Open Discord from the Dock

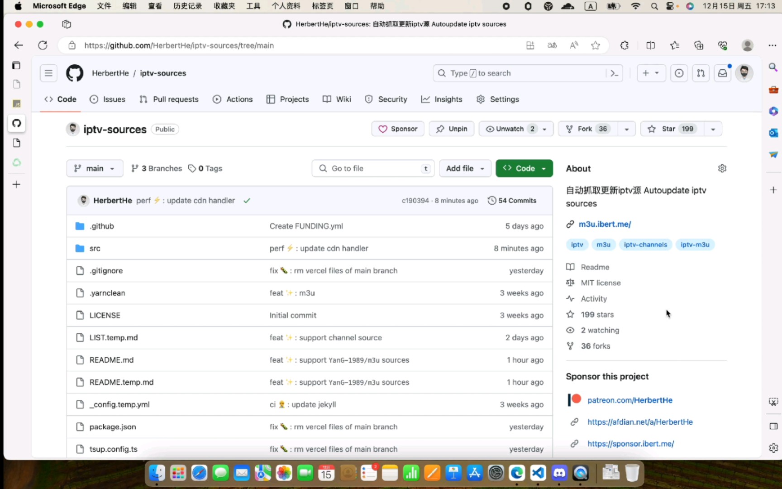[x=559, y=474]
